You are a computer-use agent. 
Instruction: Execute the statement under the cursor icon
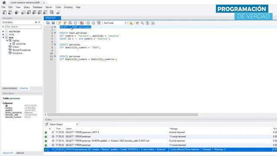coord(65,23)
